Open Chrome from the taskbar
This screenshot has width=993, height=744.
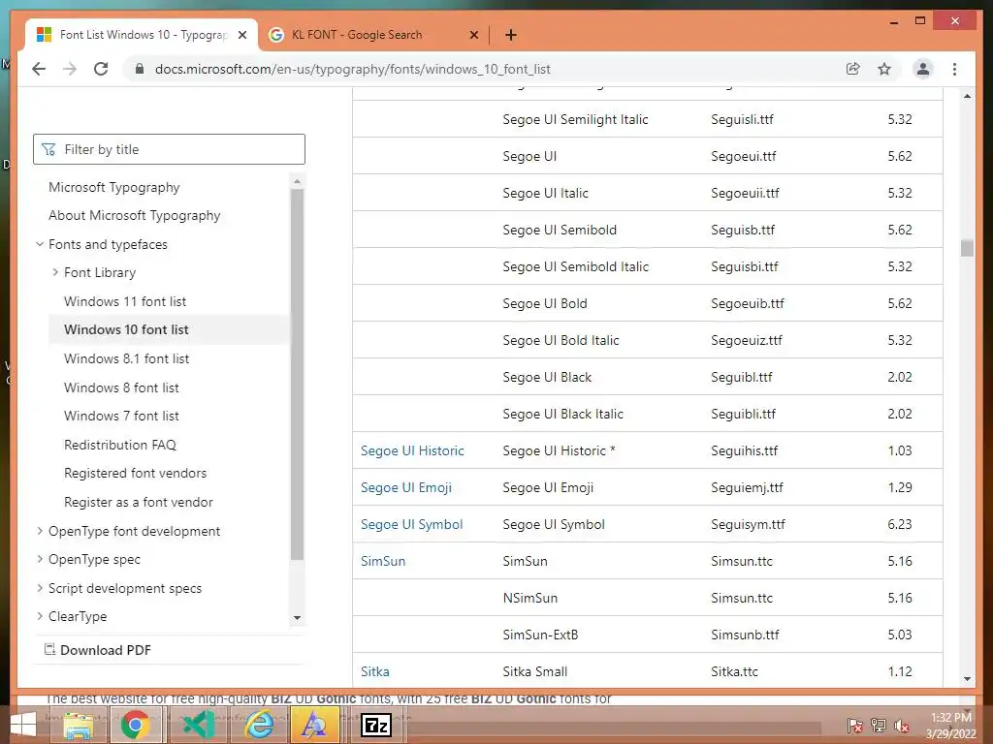click(x=134, y=725)
